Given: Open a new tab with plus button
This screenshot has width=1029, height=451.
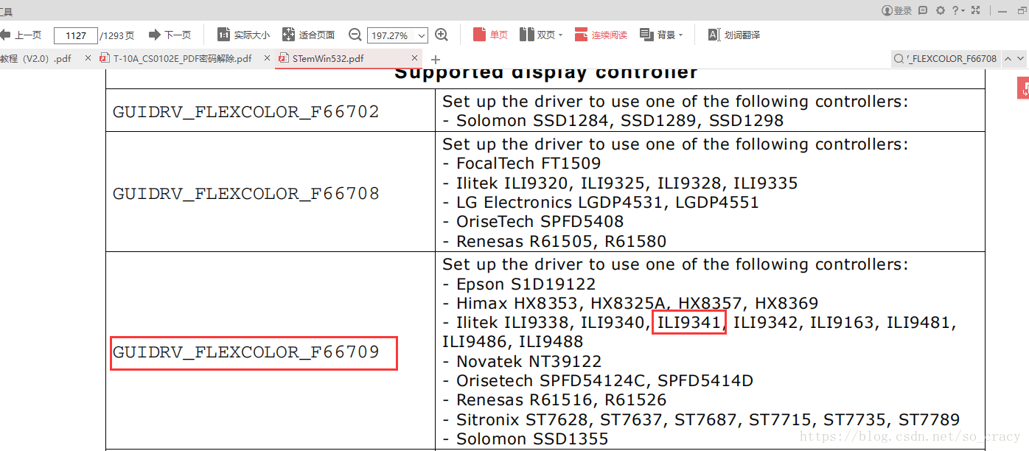Looking at the screenshot, I should click(x=436, y=59).
